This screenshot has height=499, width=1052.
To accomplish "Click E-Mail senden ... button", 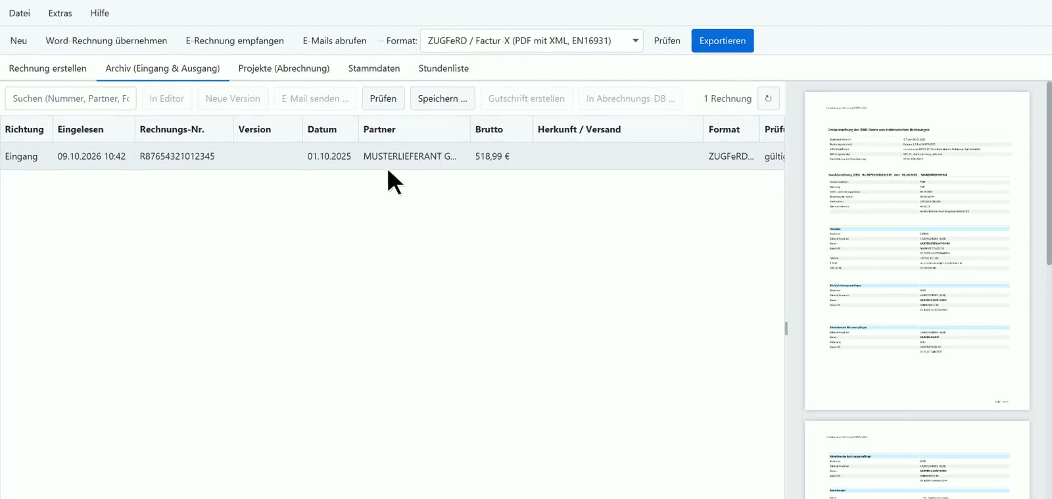I will click(316, 98).
